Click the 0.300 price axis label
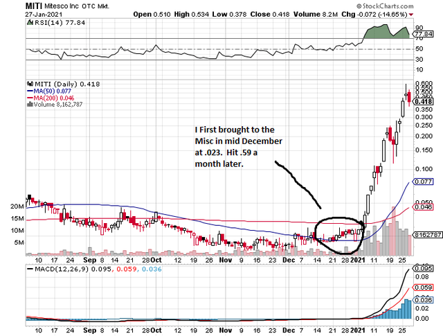The width and height of the screenshot is (443, 336). 424,117
